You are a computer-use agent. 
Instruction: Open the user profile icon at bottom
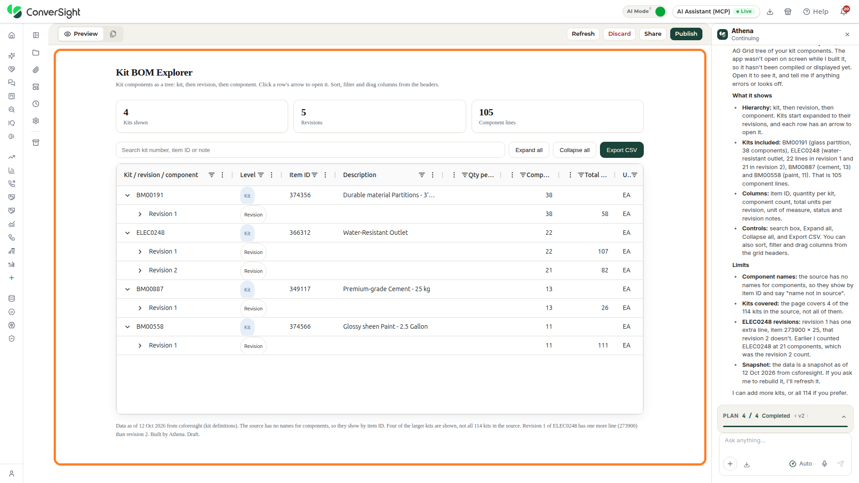pos(12,474)
